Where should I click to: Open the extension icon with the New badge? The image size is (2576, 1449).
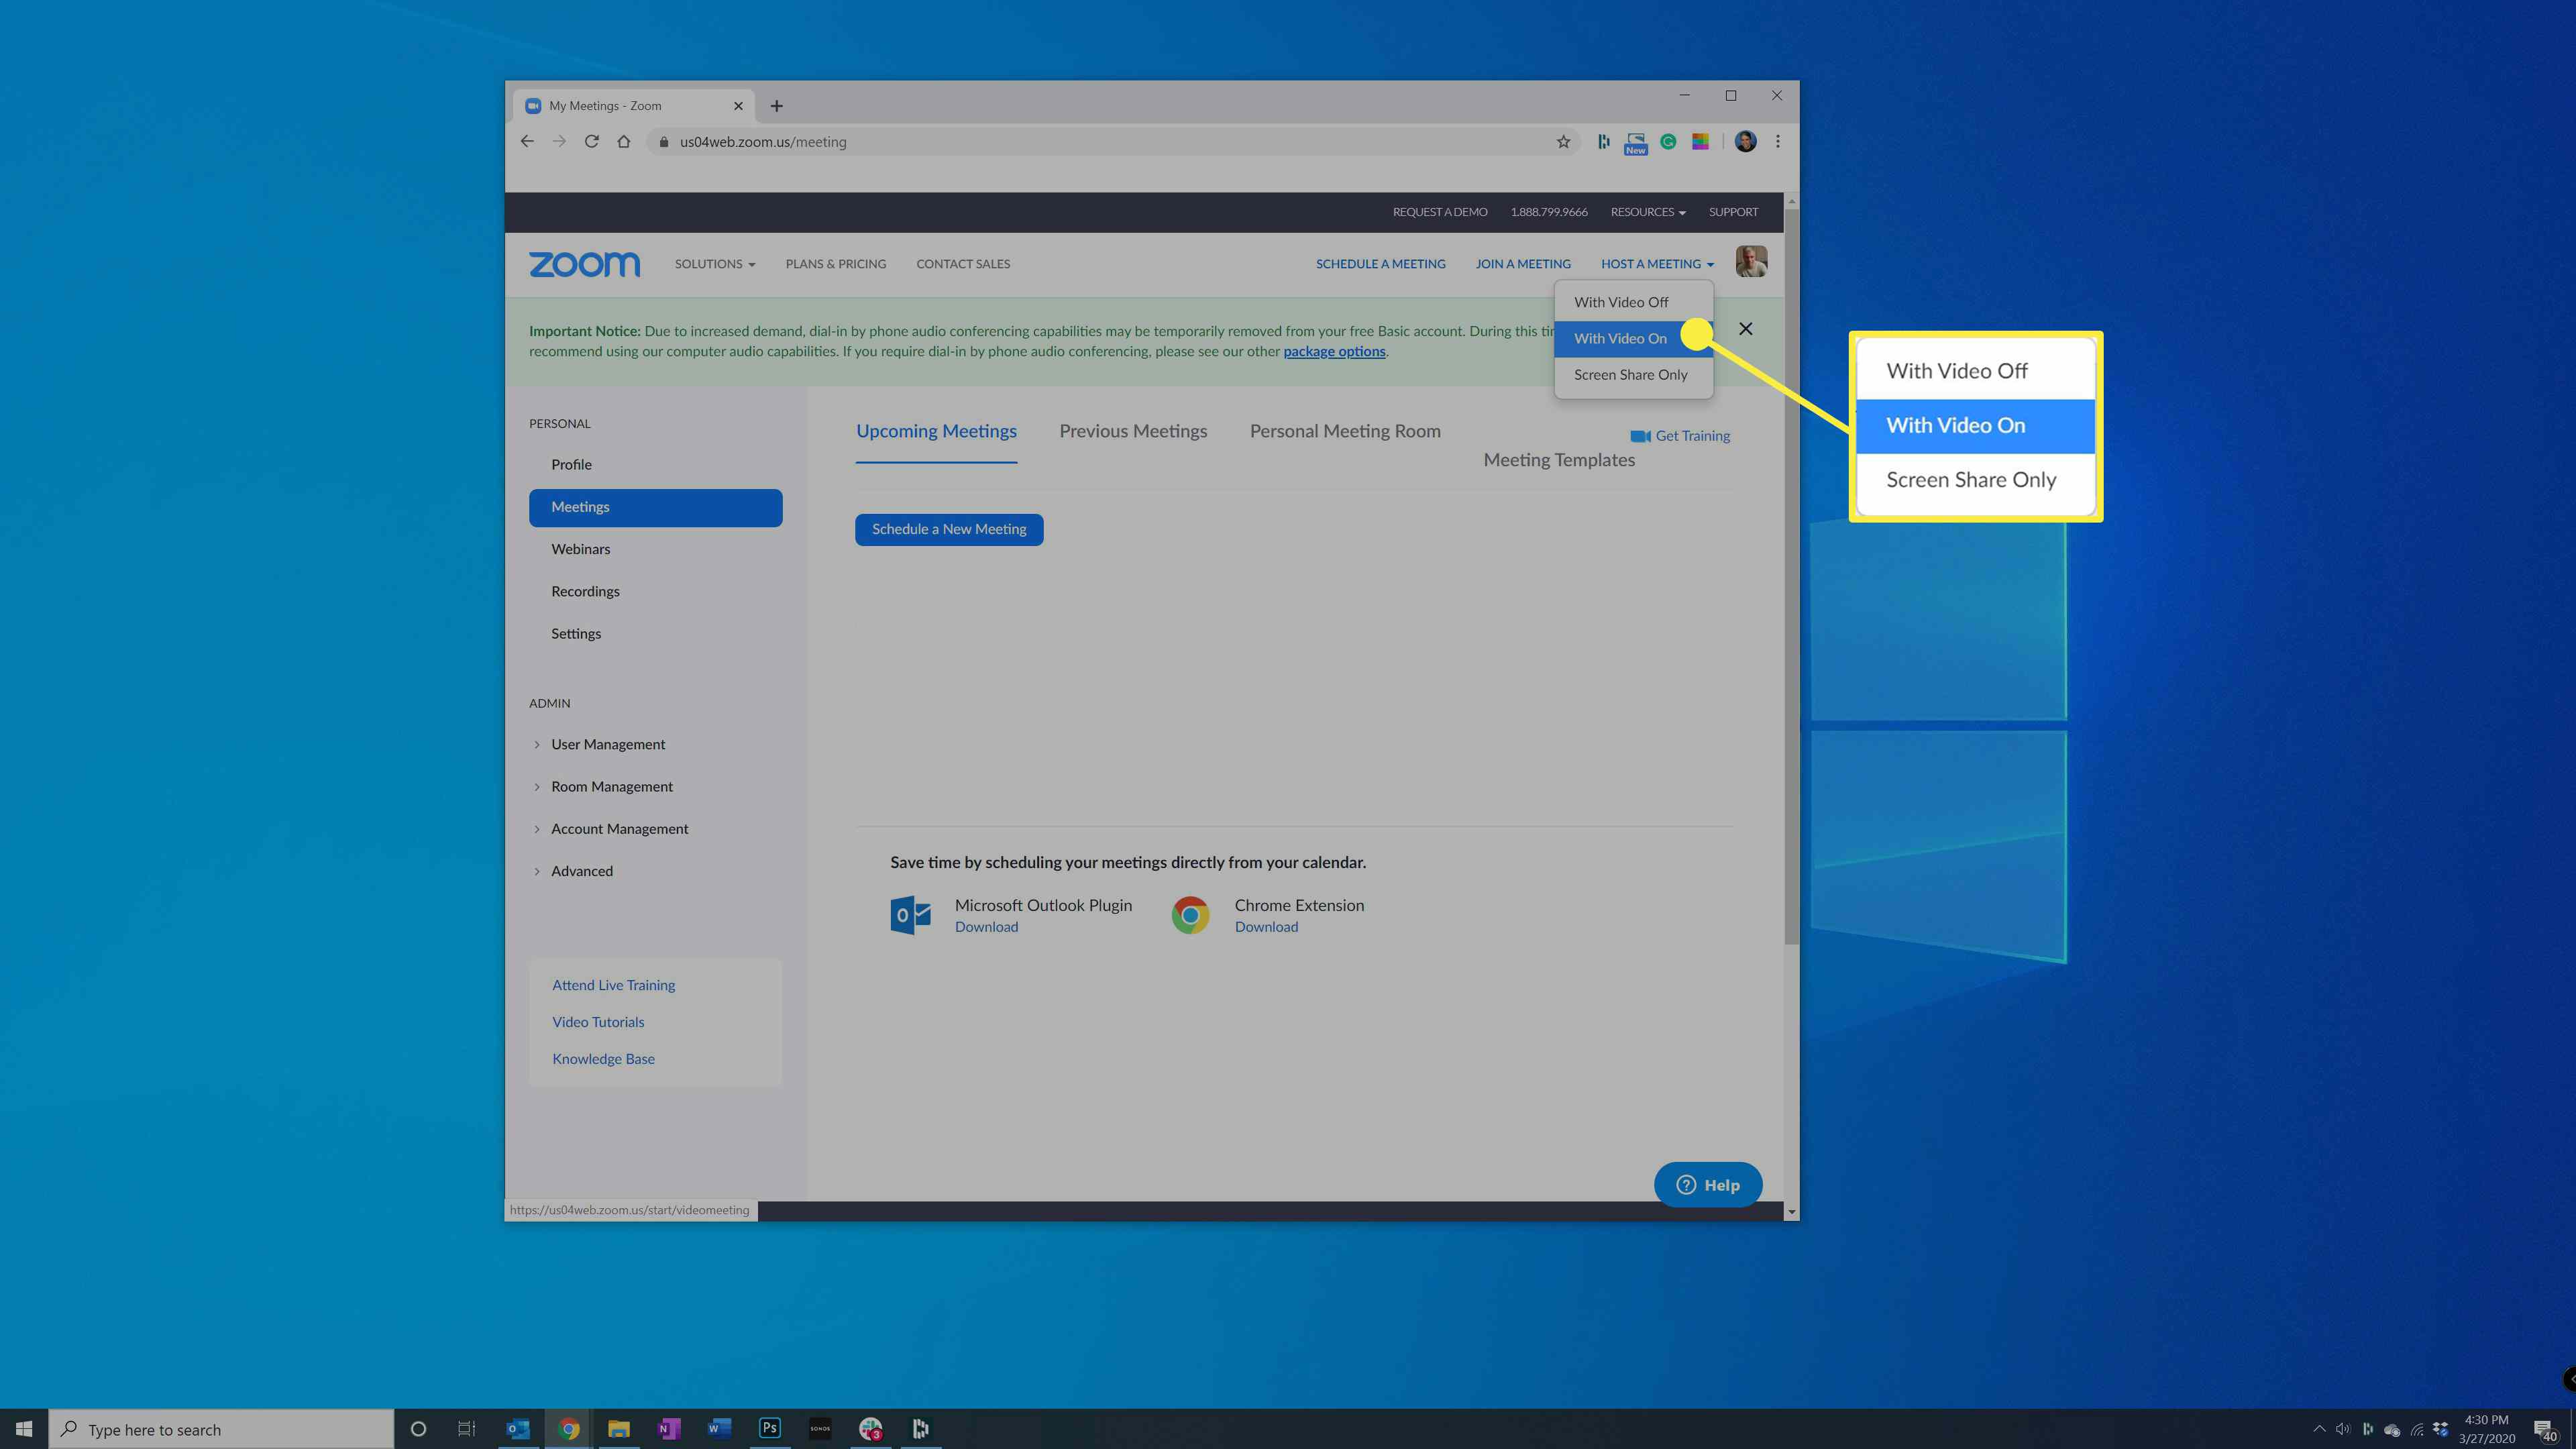tap(1636, 143)
